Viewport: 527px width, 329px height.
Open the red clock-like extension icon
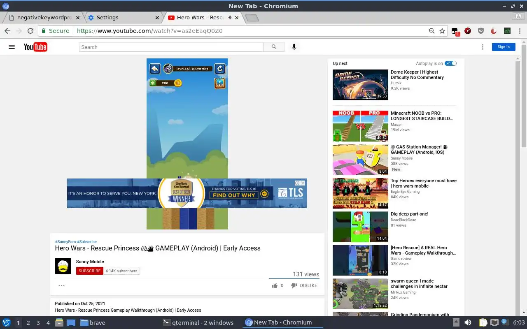[x=494, y=31]
